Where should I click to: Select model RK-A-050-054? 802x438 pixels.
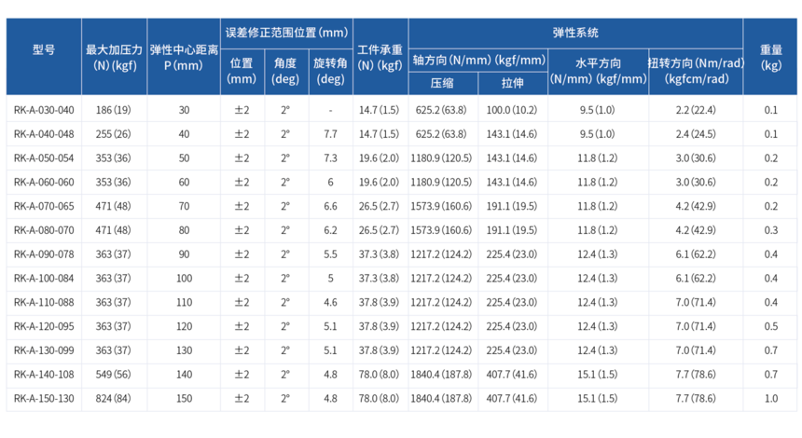click(44, 157)
